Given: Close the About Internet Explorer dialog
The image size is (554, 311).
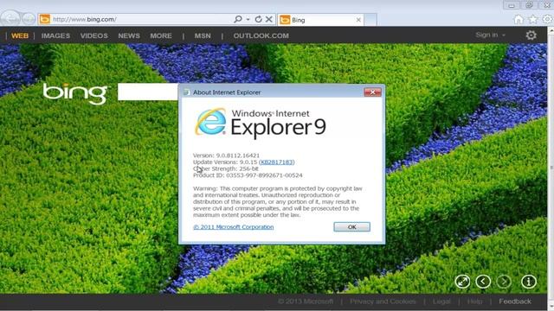Looking at the screenshot, I should click(x=372, y=92).
